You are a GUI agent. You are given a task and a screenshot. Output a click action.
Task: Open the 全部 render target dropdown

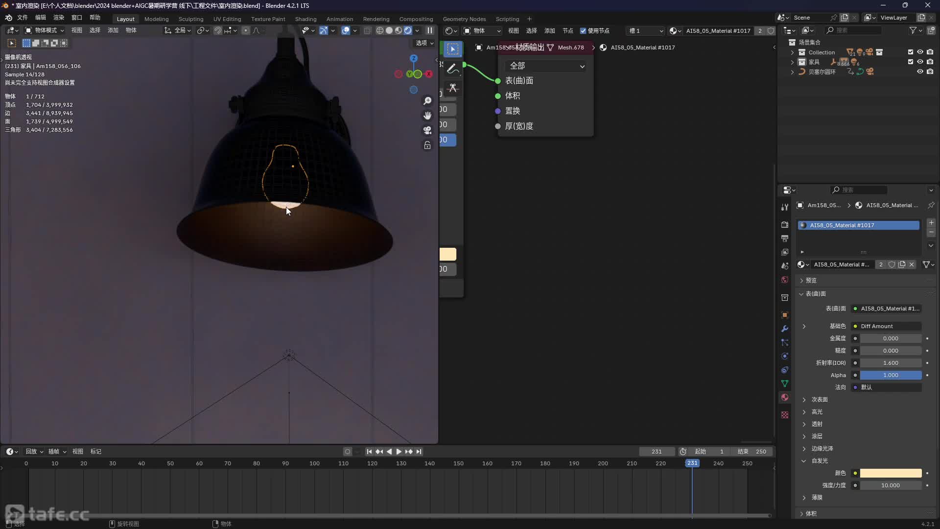[546, 66]
